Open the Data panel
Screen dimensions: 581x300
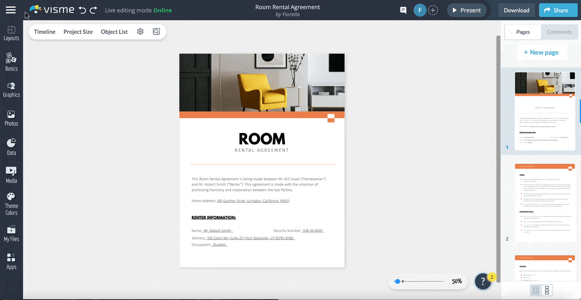click(x=11, y=146)
